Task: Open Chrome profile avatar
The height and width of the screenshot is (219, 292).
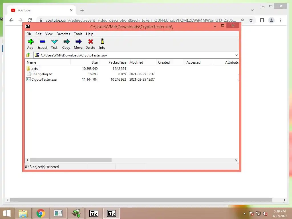Action: click(271, 20)
